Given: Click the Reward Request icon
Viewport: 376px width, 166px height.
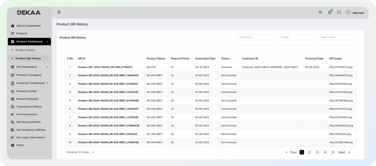Looking at the screenshot, I should click(x=13, y=99).
